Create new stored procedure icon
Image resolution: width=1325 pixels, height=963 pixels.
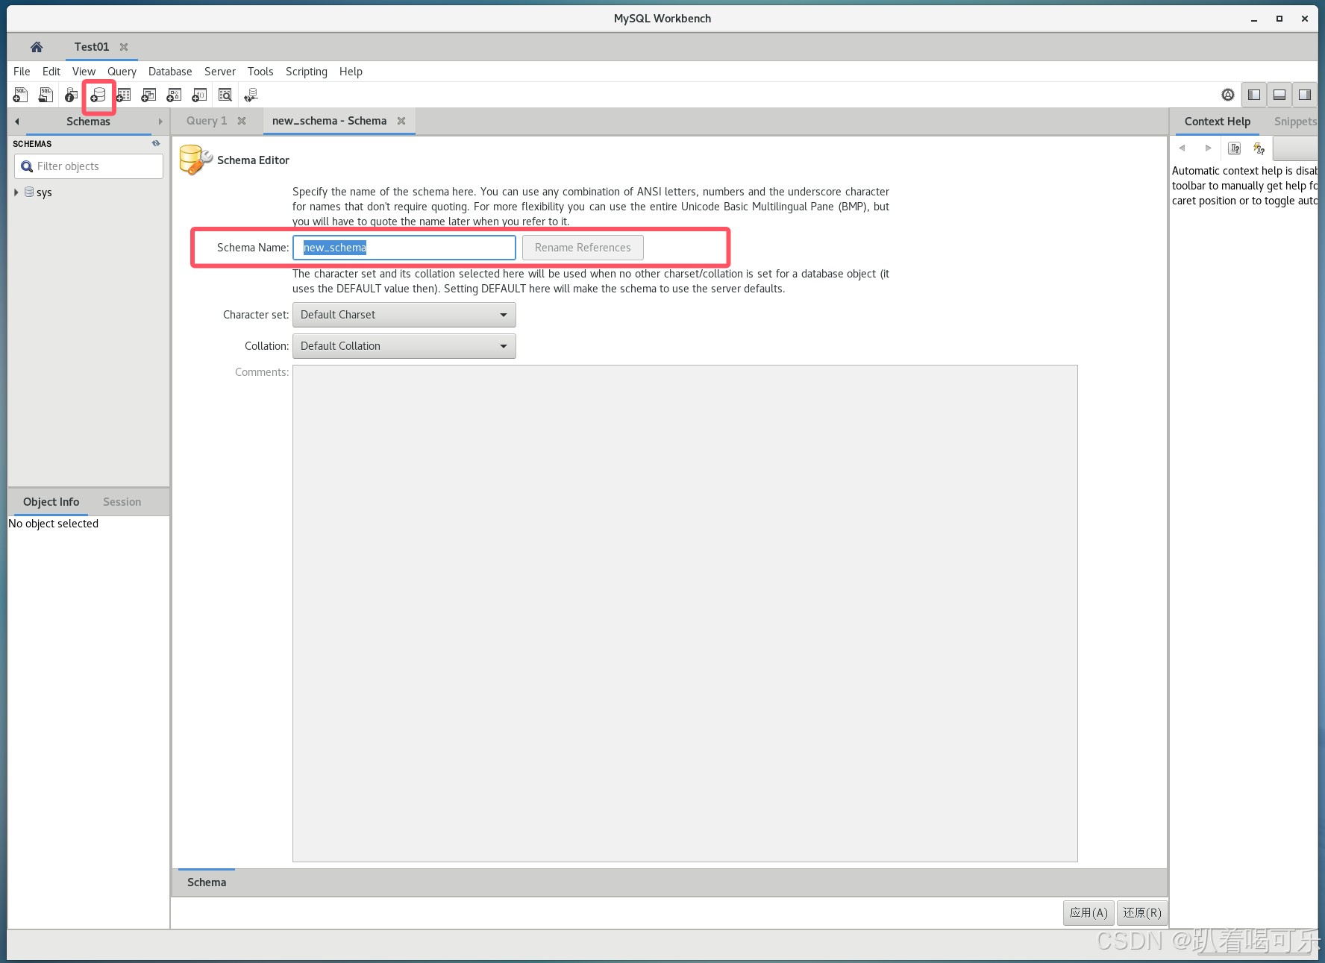click(174, 95)
